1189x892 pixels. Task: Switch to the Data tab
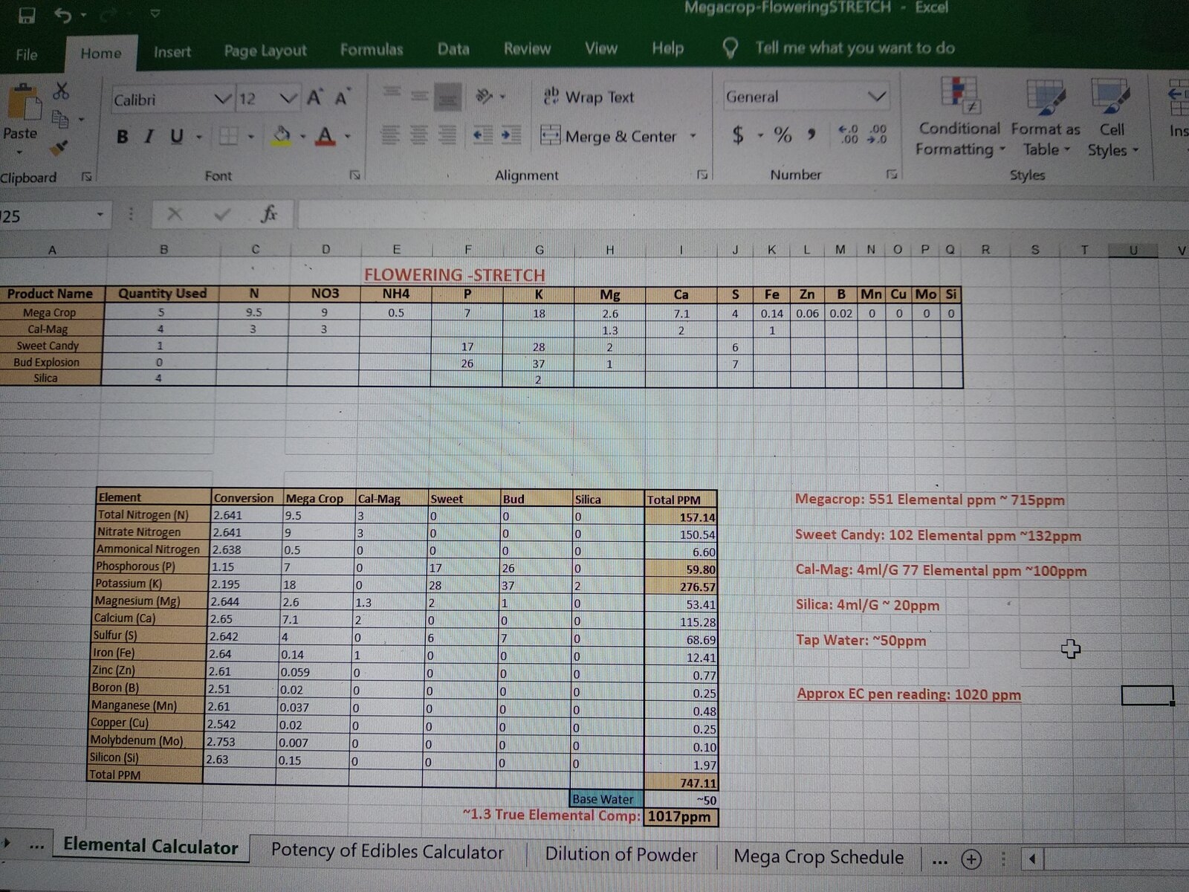[453, 49]
